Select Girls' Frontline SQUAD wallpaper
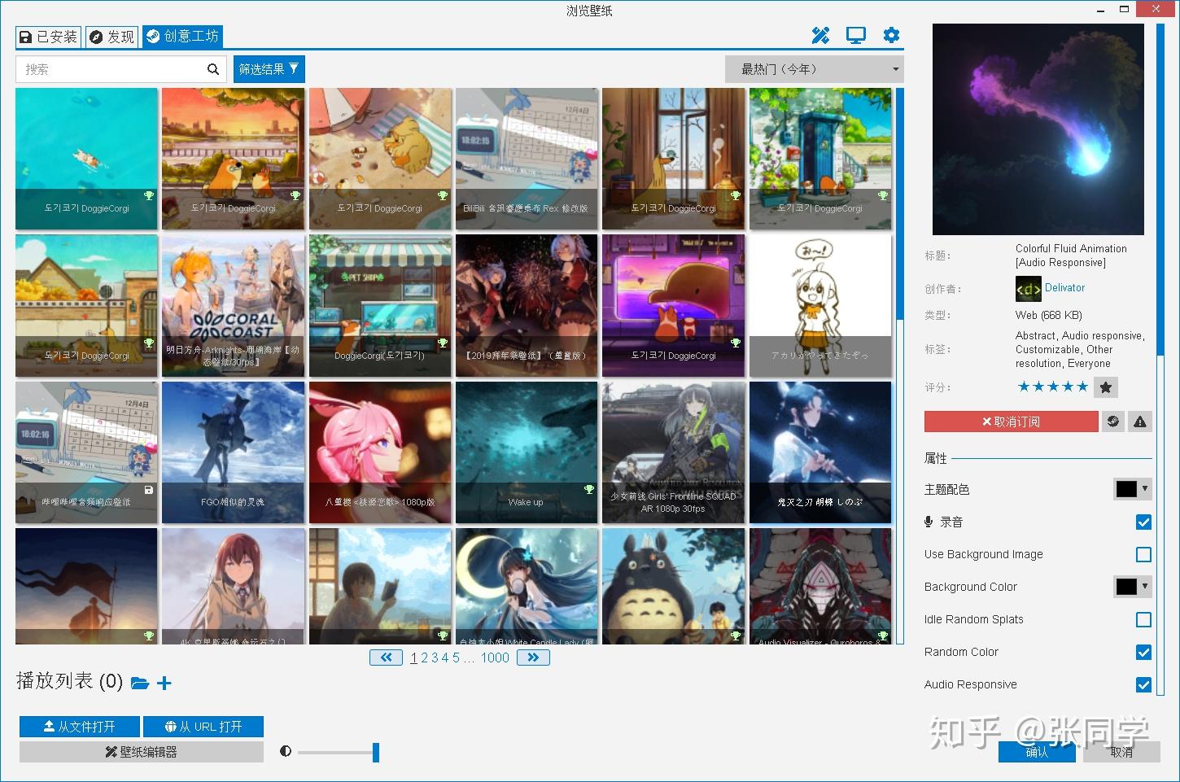The image size is (1180, 782). (673, 452)
